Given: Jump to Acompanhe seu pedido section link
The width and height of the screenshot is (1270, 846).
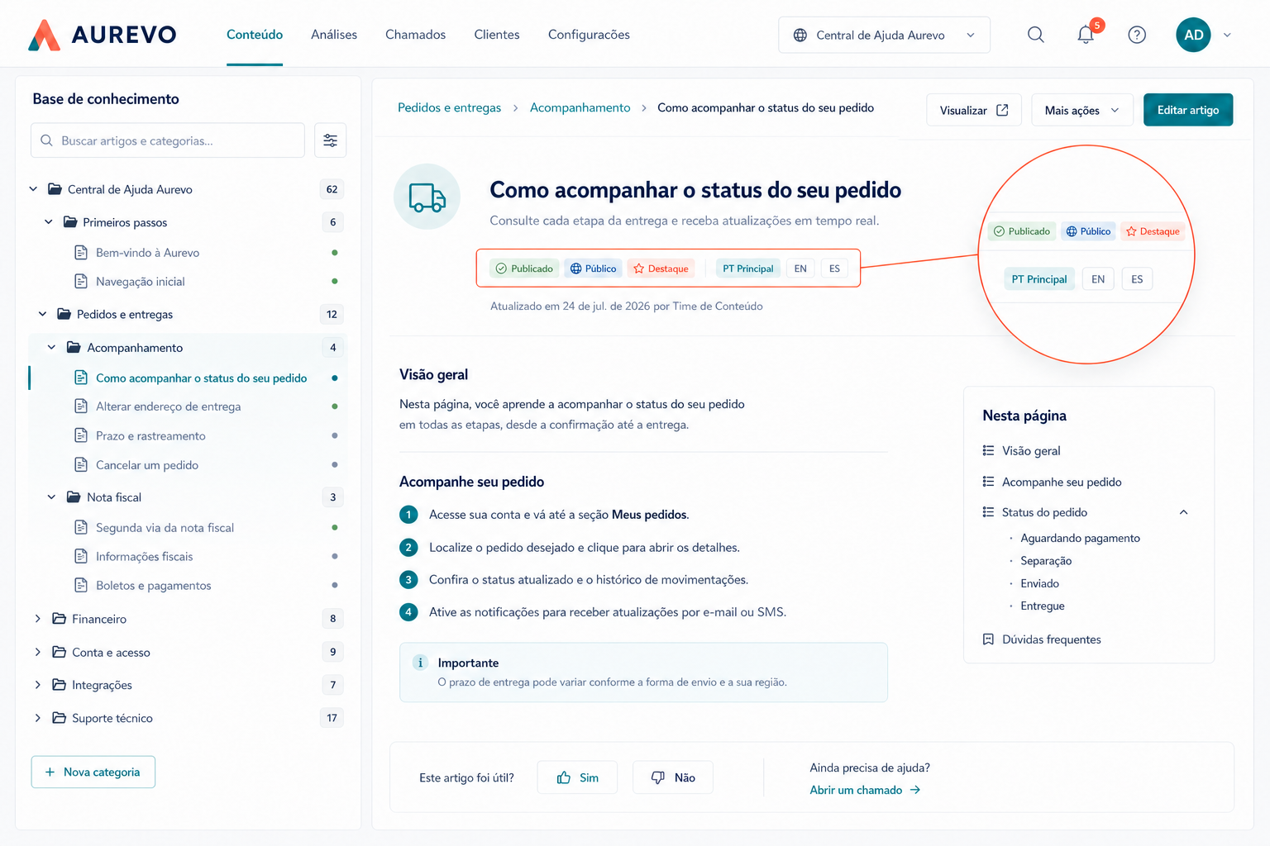Looking at the screenshot, I should [1062, 482].
